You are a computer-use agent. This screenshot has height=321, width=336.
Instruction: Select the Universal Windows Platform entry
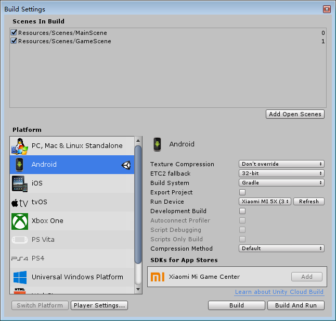click(x=72, y=277)
